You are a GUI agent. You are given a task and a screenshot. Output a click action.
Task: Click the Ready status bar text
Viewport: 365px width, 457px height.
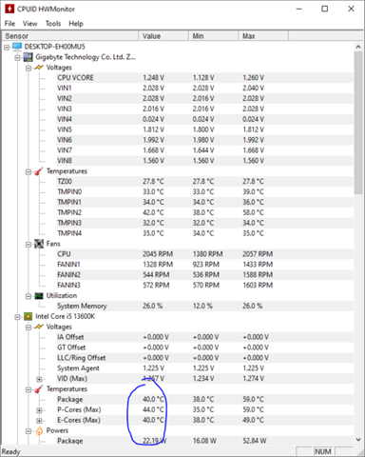click(x=11, y=451)
